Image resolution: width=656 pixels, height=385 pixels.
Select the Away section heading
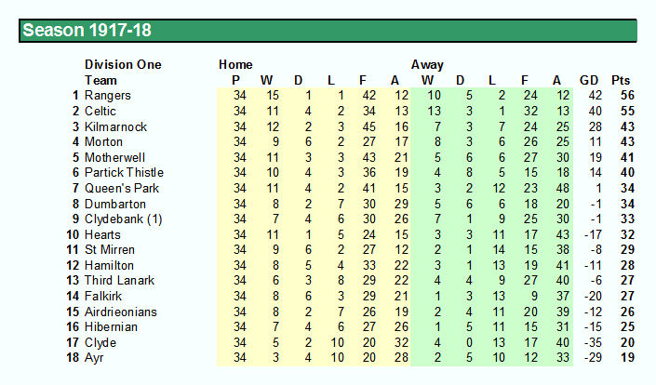click(427, 64)
